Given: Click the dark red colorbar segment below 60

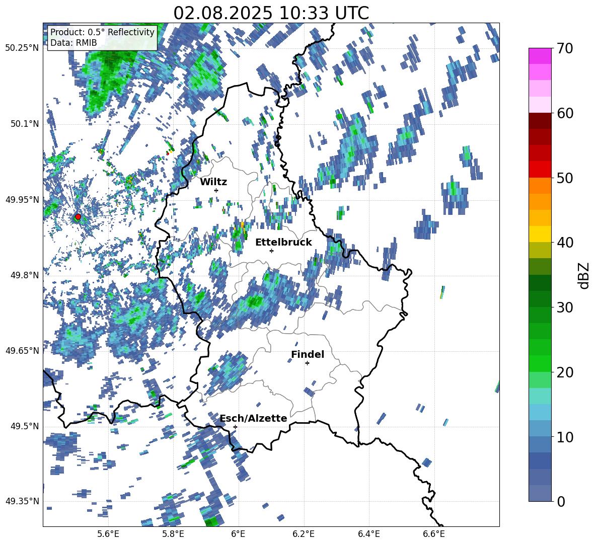Looking at the screenshot, I should click(x=540, y=121).
